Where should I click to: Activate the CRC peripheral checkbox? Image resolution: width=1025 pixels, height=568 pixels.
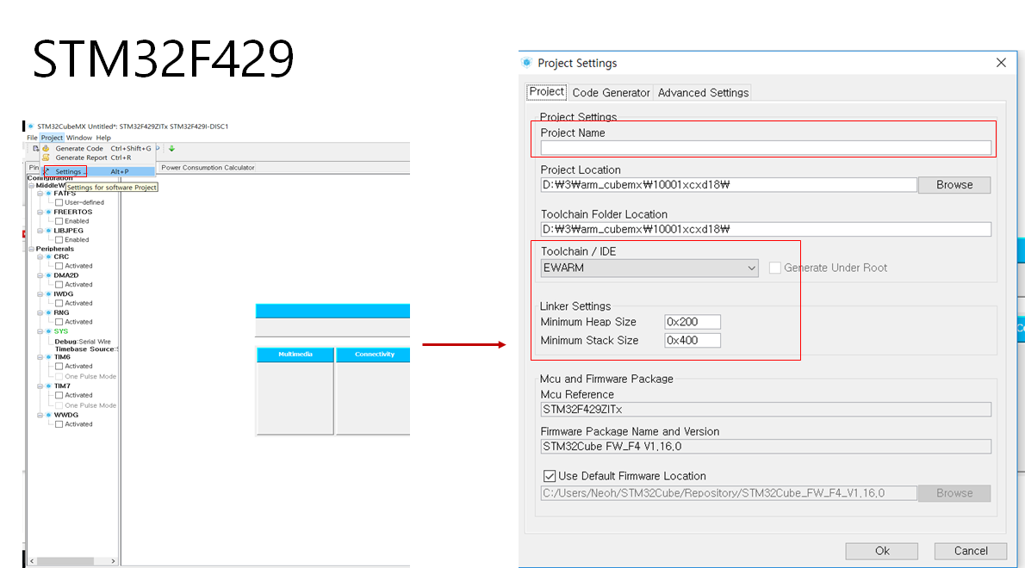pyautogui.click(x=59, y=266)
